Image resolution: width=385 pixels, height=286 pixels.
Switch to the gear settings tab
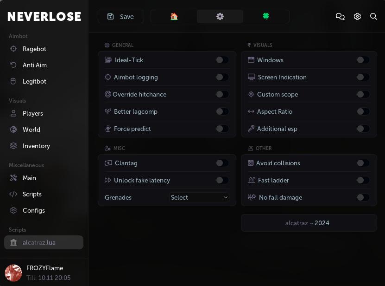[220, 16]
